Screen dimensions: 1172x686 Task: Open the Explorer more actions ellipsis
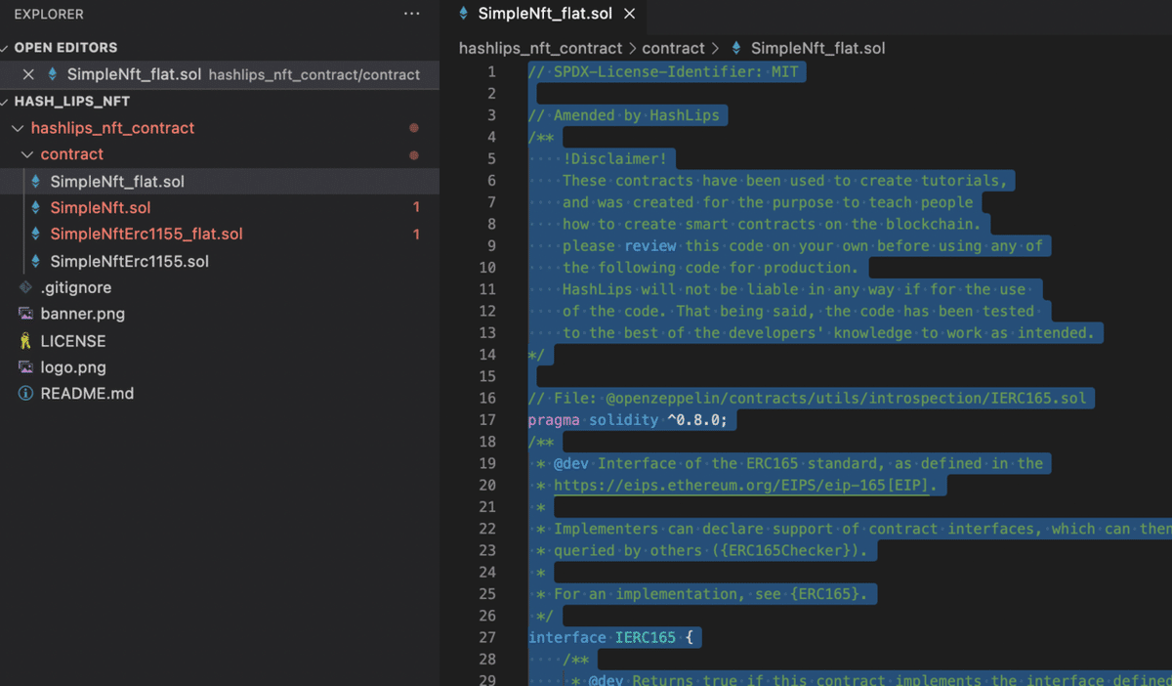click(x=411, y=14)
